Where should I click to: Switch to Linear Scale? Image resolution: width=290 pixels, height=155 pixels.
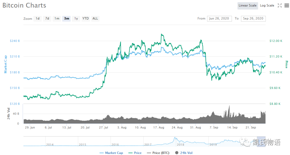tap(248, 6)
